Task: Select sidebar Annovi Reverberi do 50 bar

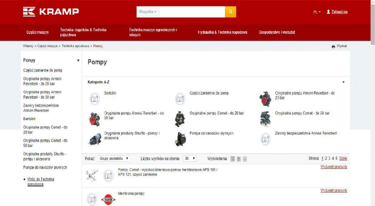Action: pyautogui.click(x=42, y=95)
